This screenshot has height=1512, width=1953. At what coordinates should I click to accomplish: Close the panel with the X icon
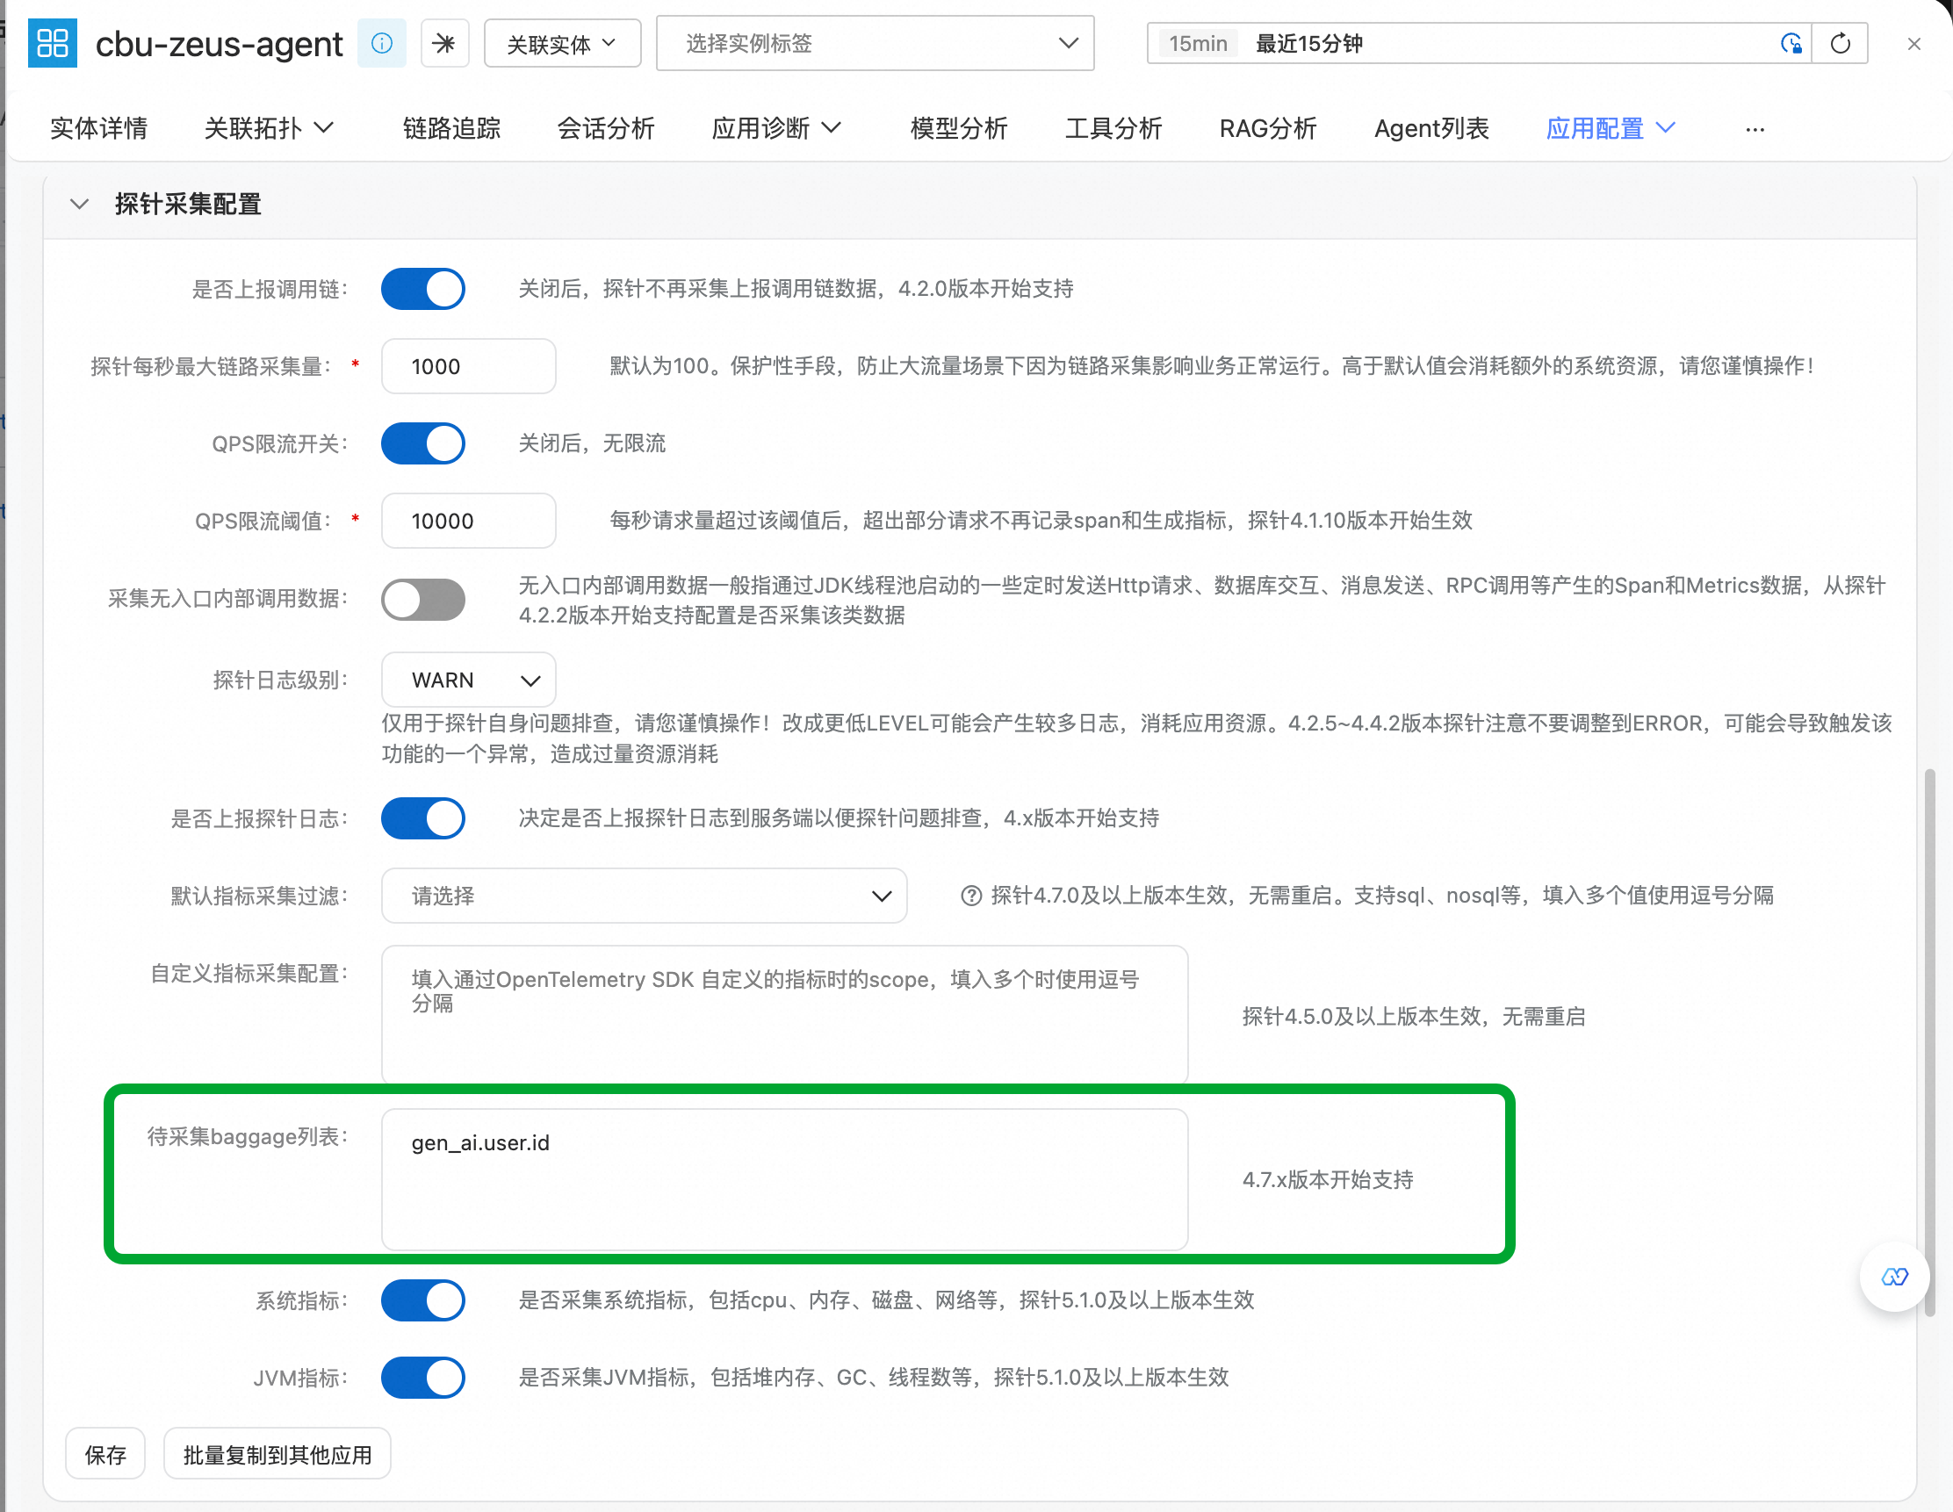point(1913,44)
